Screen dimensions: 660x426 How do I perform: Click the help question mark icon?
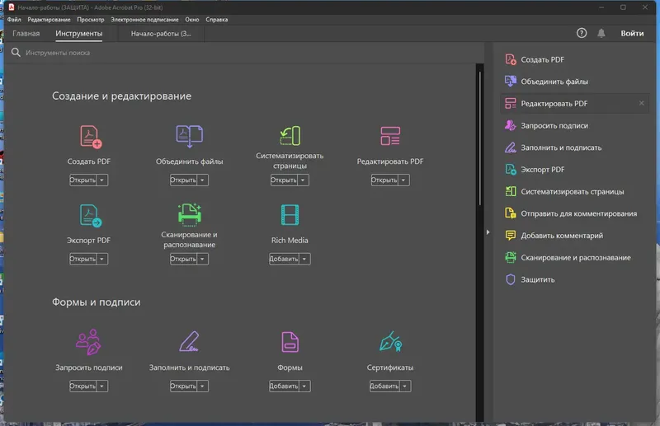(582, 33)
